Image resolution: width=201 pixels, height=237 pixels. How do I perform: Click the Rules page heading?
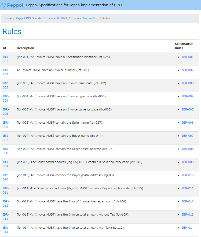pyautogui.click(x=12, y=31)
